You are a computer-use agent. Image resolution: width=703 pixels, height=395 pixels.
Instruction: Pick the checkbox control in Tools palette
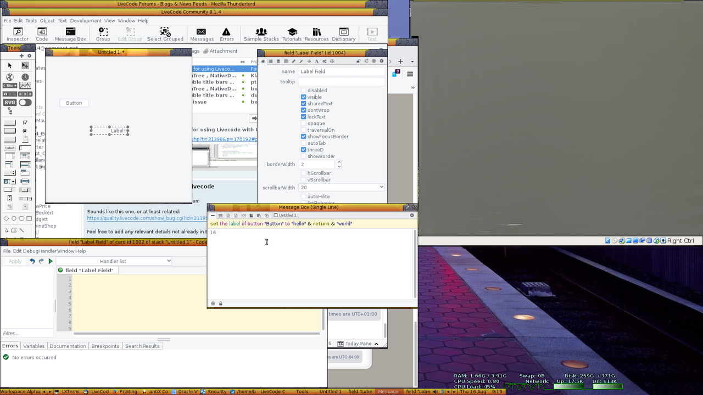(x=25, y=122)
